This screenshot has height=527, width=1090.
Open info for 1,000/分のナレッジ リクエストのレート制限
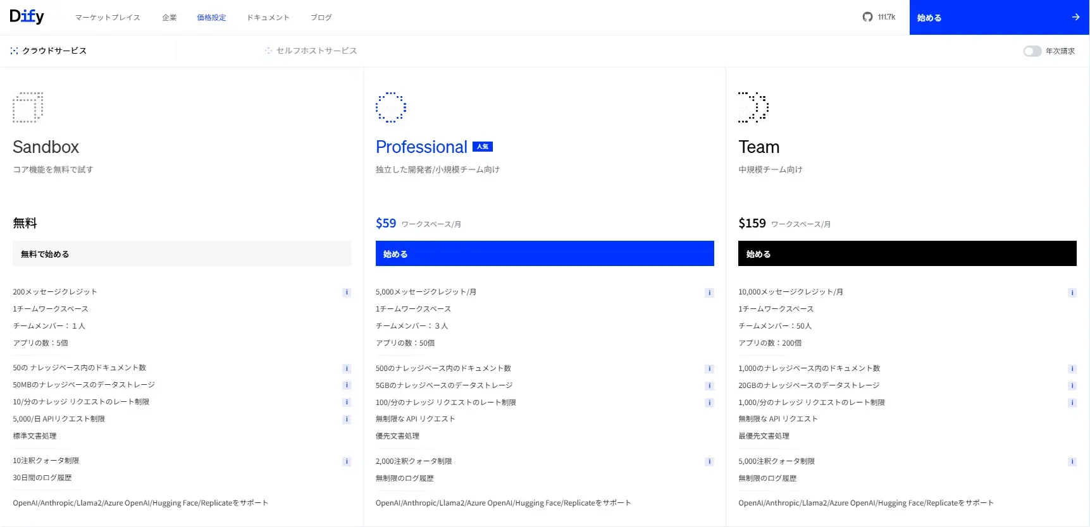(1072, 403)
